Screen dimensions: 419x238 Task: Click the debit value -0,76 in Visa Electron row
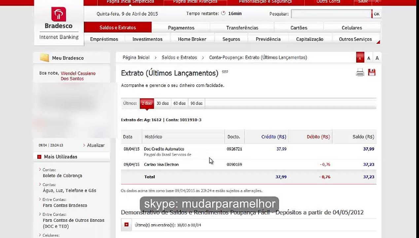coord(325,165)
